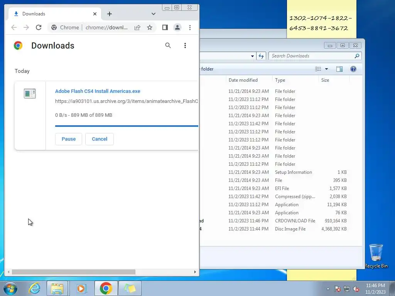Share this page icon in address bar

(x=137, y=27)
